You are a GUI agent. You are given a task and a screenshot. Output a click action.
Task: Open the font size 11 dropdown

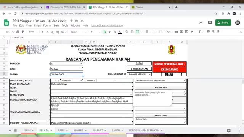coord(95,32)
